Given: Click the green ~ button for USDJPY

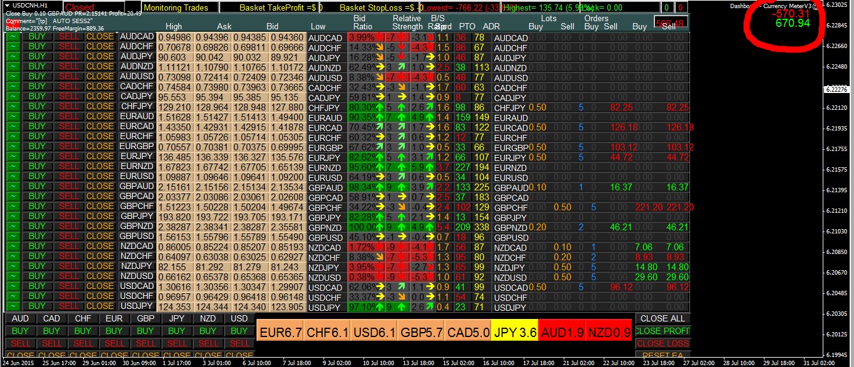Looking at the screenshot, I should coord(13,306).
